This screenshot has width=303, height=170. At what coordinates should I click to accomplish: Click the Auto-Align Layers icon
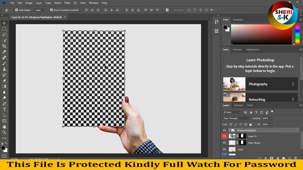click(x=167, y=10)
